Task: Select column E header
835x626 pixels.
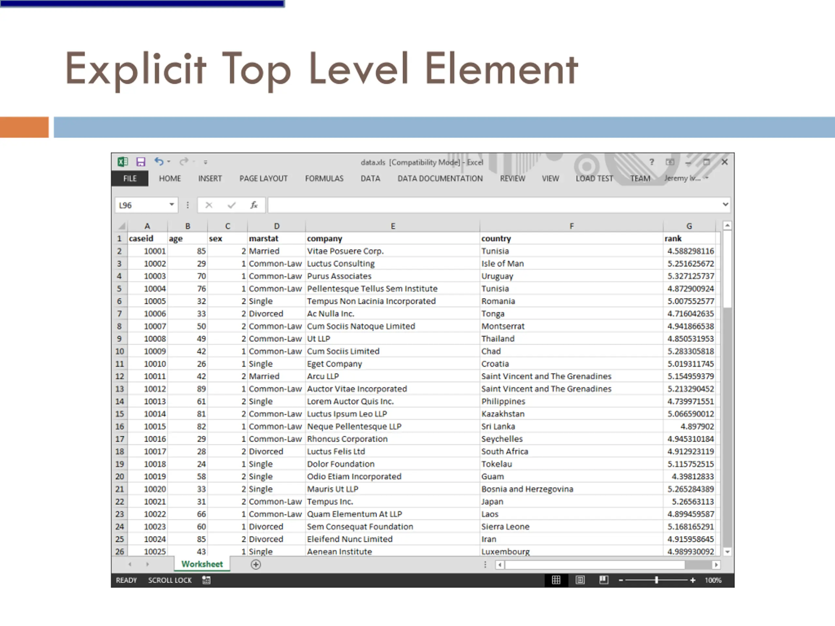Action: (393, 226)
